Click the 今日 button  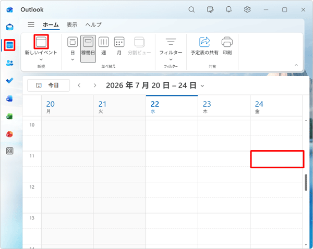(x=49, y=85)
